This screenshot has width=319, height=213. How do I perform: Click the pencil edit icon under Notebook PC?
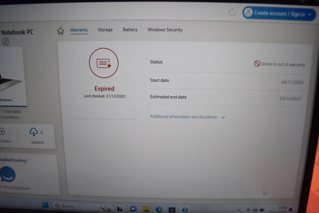pyautogui.click(x=6, y=42)
